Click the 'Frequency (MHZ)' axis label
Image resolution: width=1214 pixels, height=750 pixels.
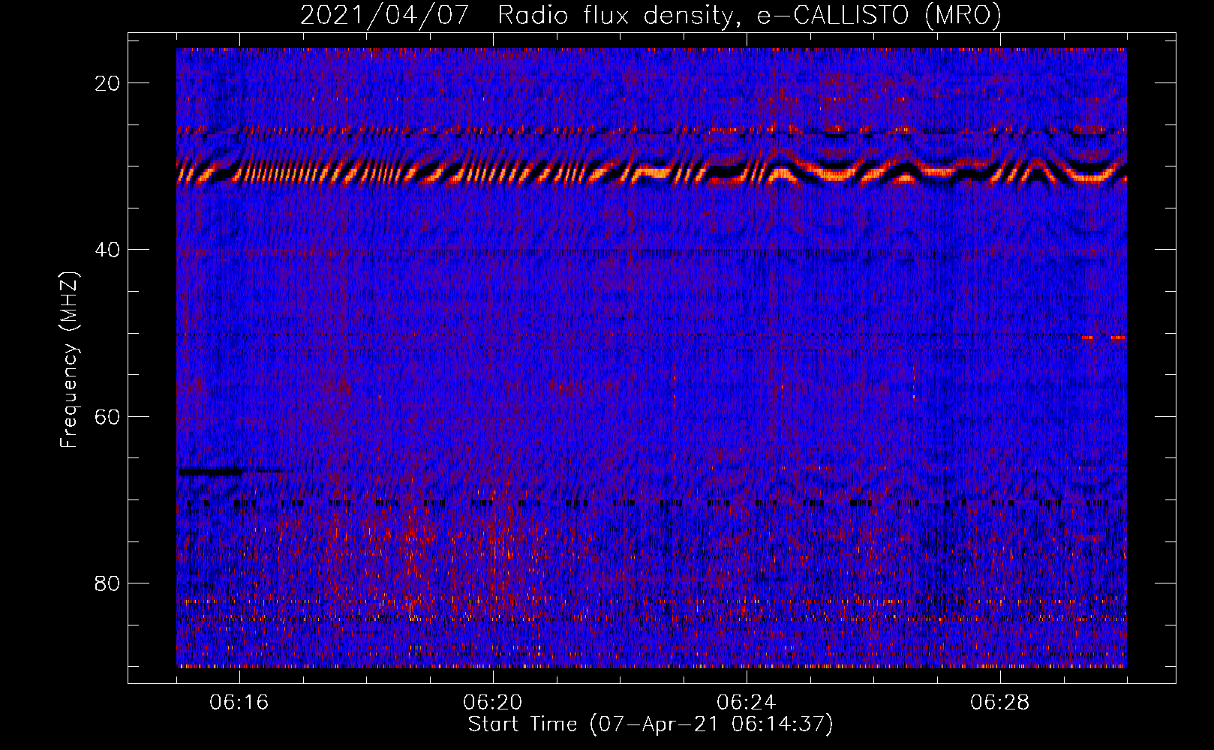pos(69,360)
